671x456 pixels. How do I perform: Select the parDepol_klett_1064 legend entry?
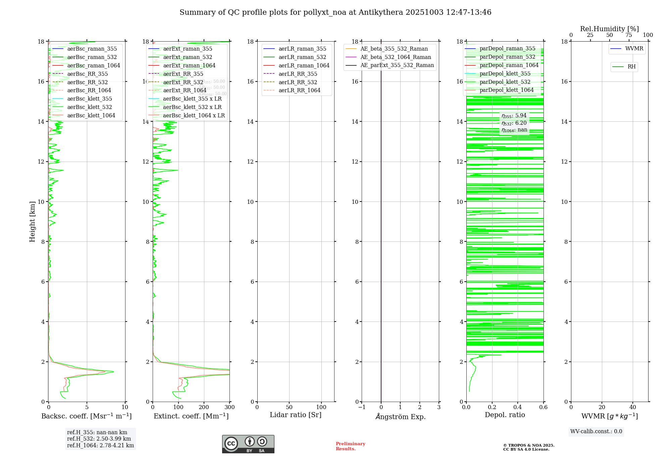(506, 90)
